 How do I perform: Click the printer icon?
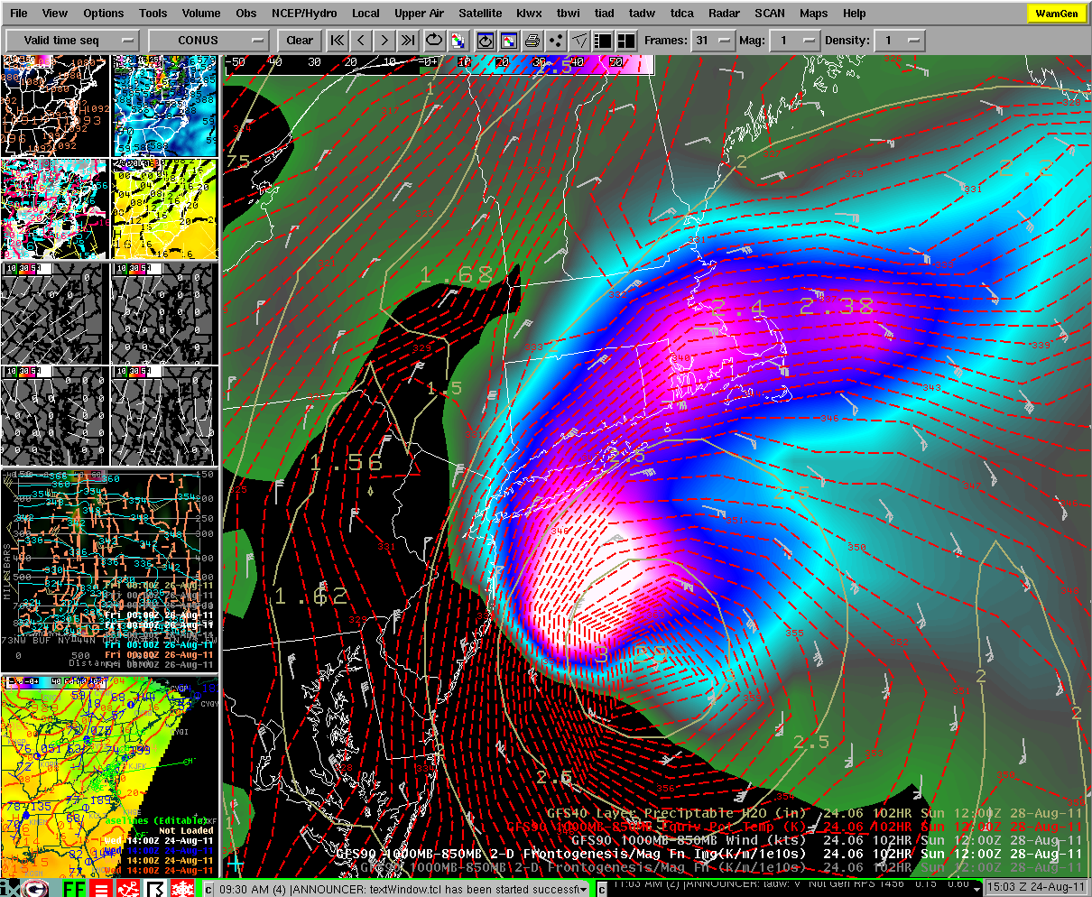coord(532,41)
